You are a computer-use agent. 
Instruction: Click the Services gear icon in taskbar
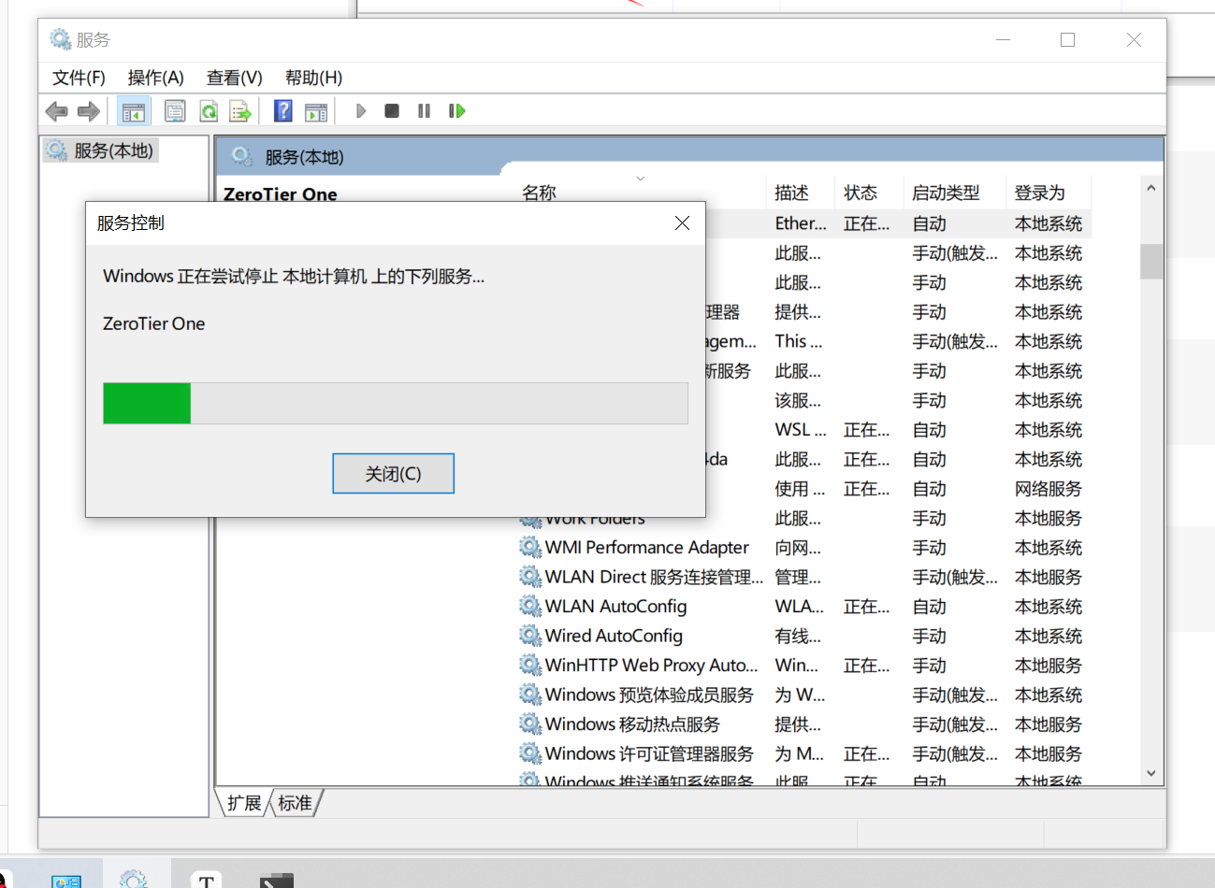coord(133,879)
